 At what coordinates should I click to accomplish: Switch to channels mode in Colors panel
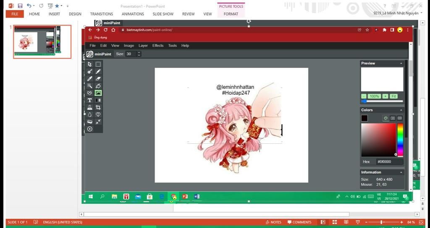point(393,118)
